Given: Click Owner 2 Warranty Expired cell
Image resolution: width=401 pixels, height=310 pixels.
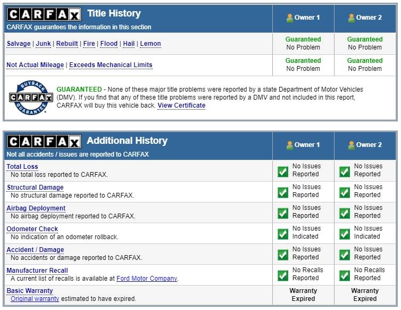Looking at the screenshot, I should [365, 295].
